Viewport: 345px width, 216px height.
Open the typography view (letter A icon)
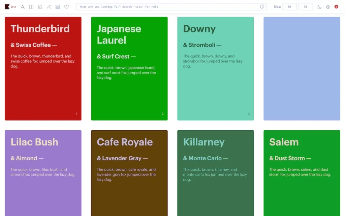click(x=23, y=7)
